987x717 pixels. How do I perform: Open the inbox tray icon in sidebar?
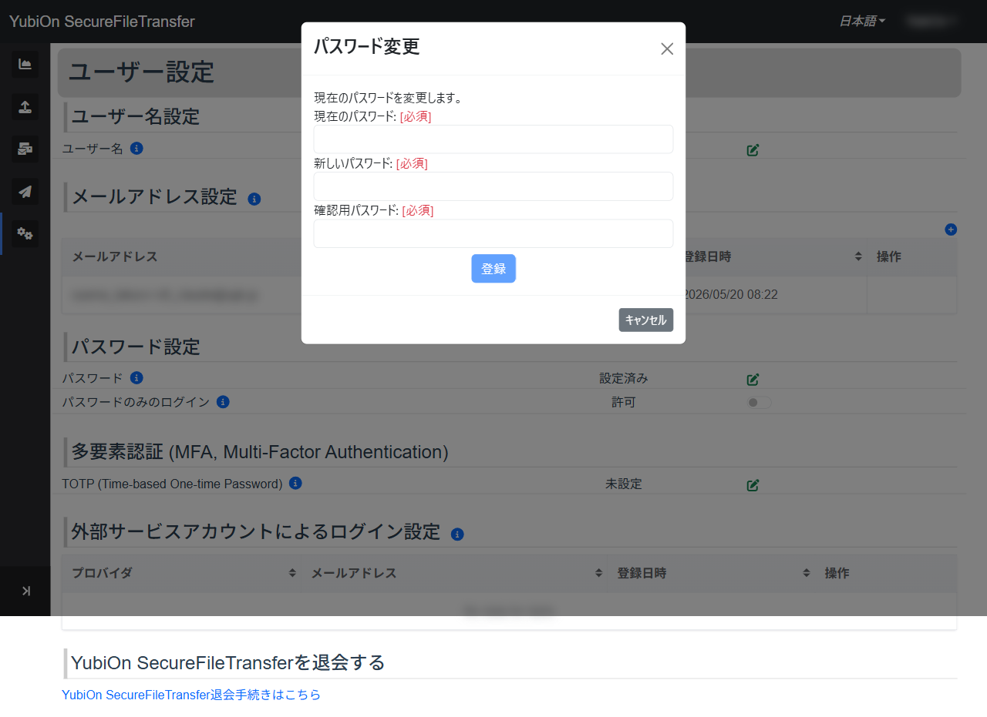[x=25, y=149]
